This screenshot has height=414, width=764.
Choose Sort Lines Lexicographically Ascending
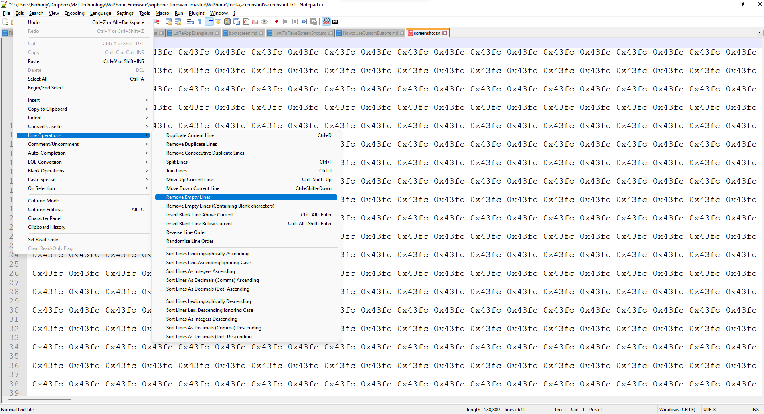pyautogui.click(x=207, y=254)
